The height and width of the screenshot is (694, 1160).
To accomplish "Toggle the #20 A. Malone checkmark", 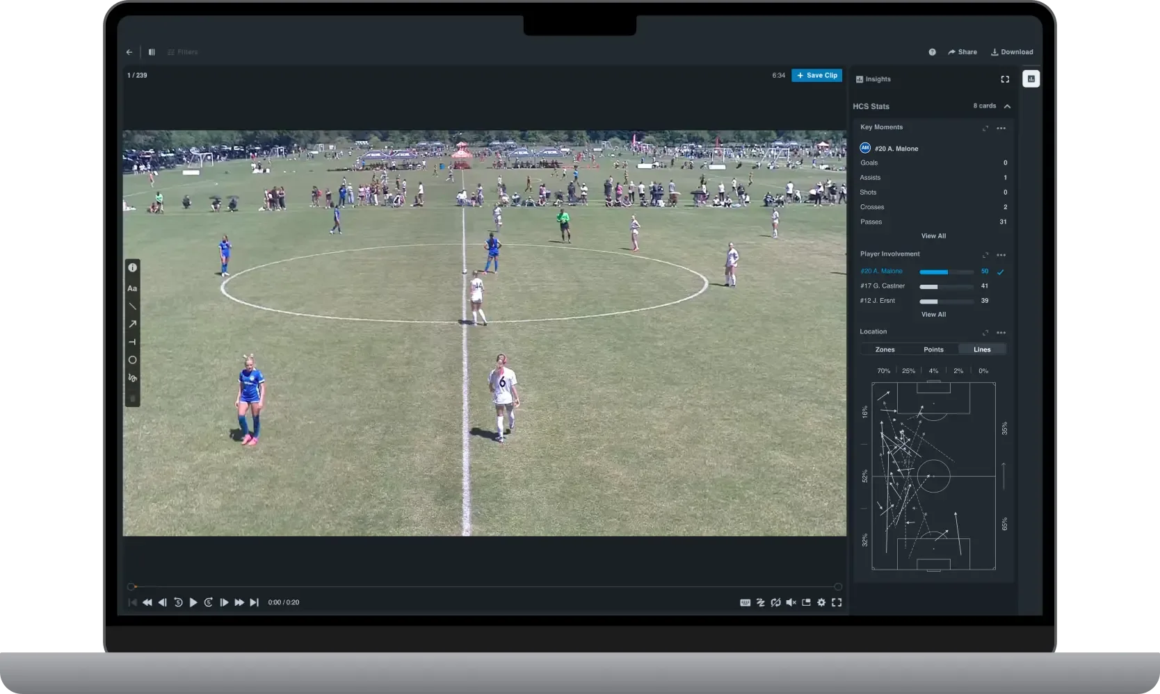I will coord(1001,272).
